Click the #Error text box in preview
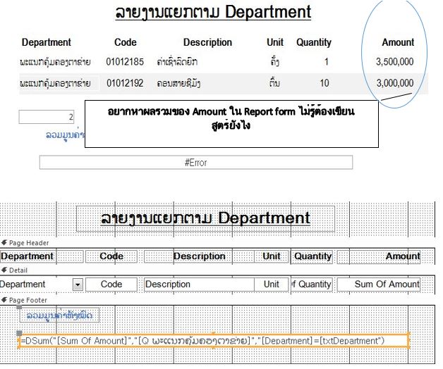 195,162
